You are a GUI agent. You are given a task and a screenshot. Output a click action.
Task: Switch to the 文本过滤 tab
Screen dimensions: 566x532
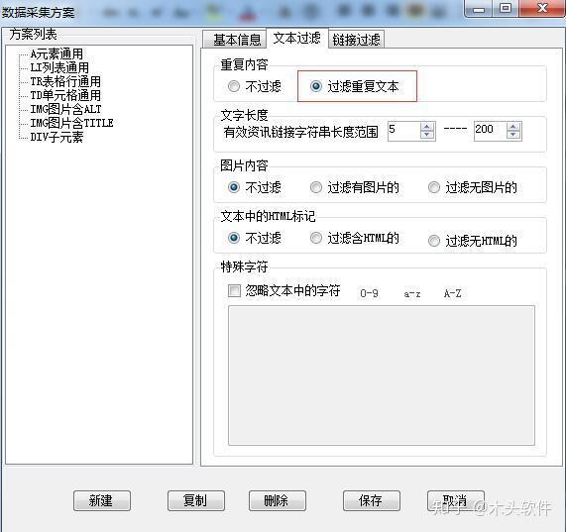(x=297, y=38)
